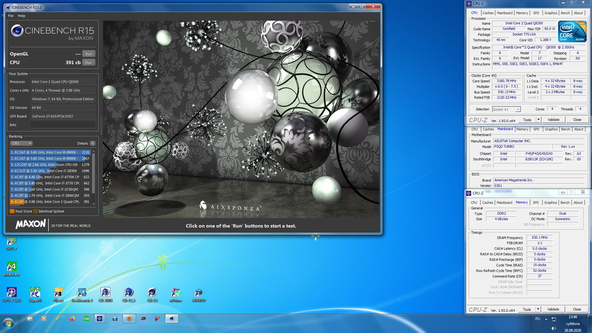
Task: Select ranking row 1 Core i9-9900K score 2220
Action: pos(50,152)
